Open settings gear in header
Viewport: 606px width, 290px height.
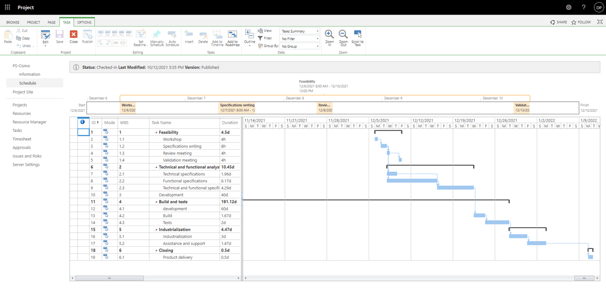[569, 7]
